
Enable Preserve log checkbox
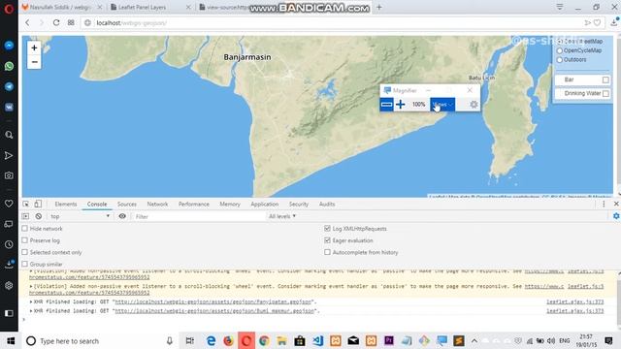point(25,240)
